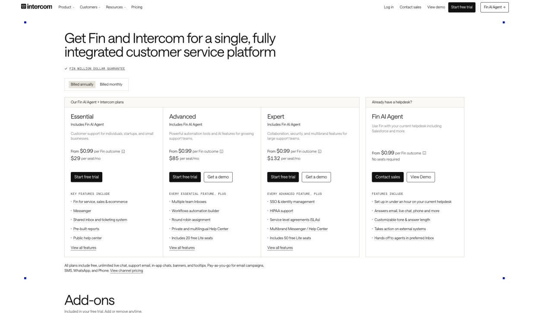View all features of Expert plan
Screen dimensions: 546x313
280,248
